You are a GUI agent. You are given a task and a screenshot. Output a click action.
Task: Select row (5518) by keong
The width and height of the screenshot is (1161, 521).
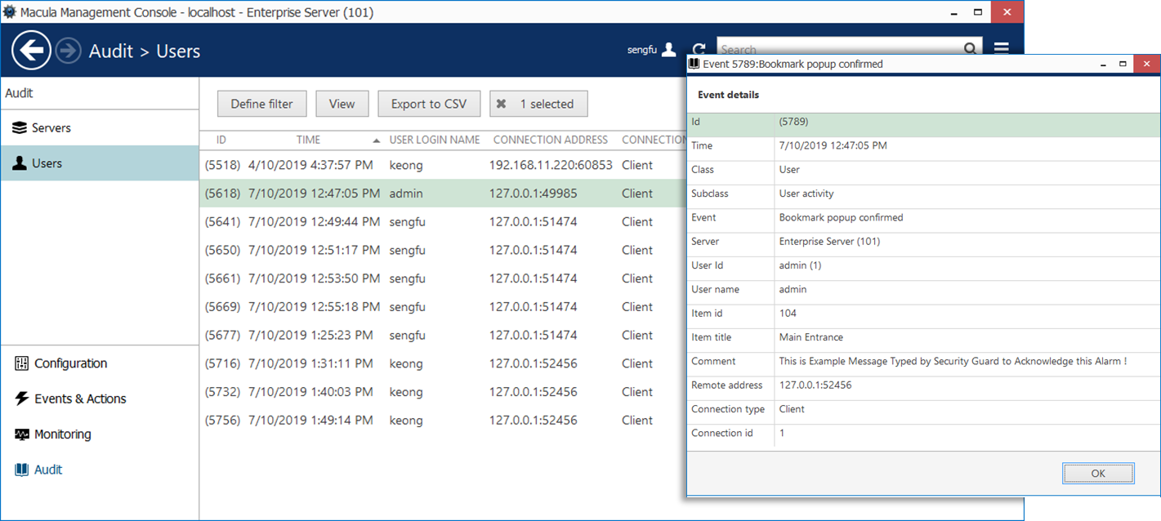(x=443, y=165)
